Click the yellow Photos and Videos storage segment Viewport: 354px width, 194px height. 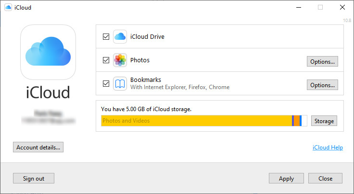196,121
